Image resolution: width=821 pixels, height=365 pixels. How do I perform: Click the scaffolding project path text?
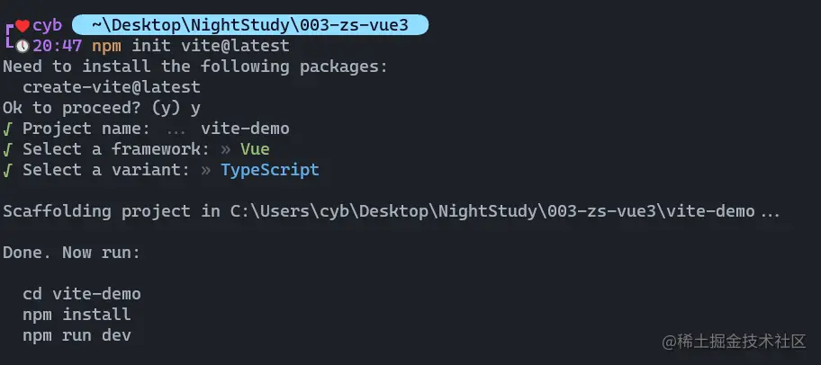click(492, 211)
